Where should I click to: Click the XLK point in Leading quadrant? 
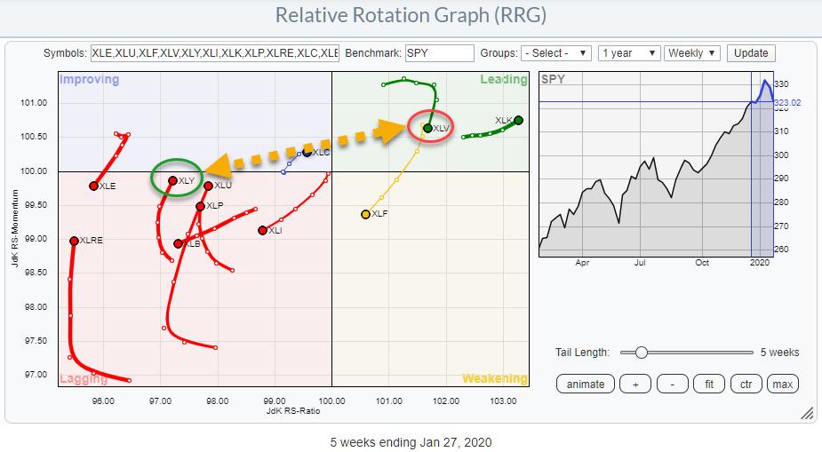point(518,120)
